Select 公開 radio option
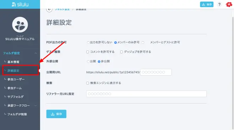234x130 pixels. 88,61
